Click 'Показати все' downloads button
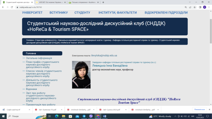Image resolution: width=212 pixels, height=119 pixels. [x=199, y=109]
